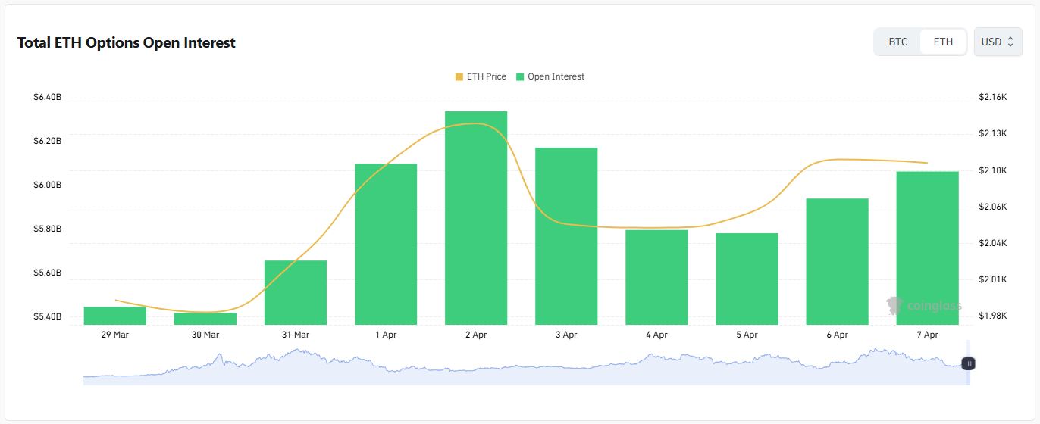The width and height of the screenshot is (1040, 424).
Task: Switch to the BTC tab
Action: point(898,42)
